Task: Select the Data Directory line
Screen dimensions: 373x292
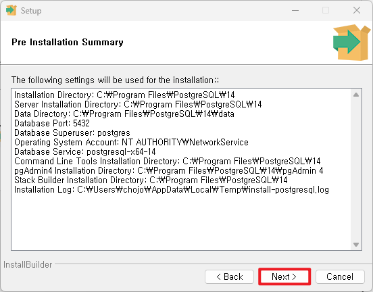Action: coord(124,114)
